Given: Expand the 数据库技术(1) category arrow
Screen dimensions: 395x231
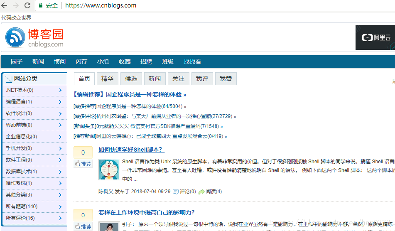Looking at the screenshot, I should 60,172.
